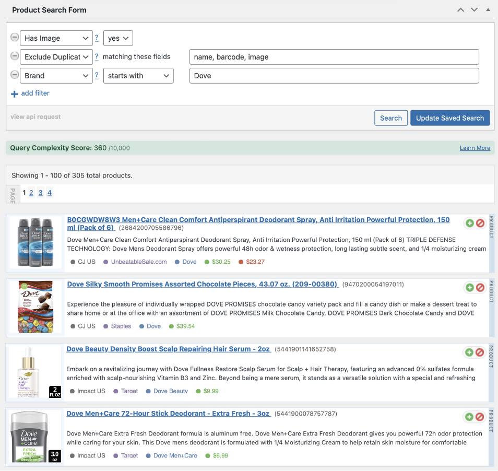This screenshot has height=471, width=498.
Task: Click the Staples merchant label
Action: [121, 326]
